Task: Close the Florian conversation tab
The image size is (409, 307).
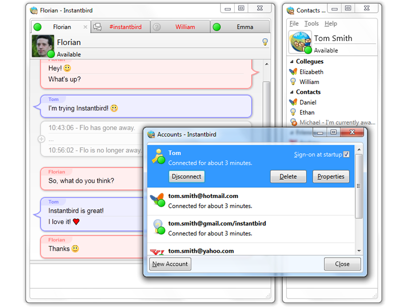Action: point(85,27)
